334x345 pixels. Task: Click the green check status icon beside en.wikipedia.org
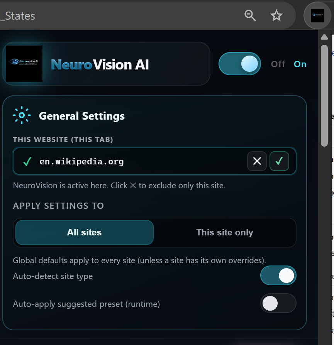coord(27,161)
